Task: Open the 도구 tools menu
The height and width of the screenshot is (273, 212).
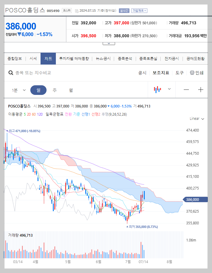Action: pos(179,73)
